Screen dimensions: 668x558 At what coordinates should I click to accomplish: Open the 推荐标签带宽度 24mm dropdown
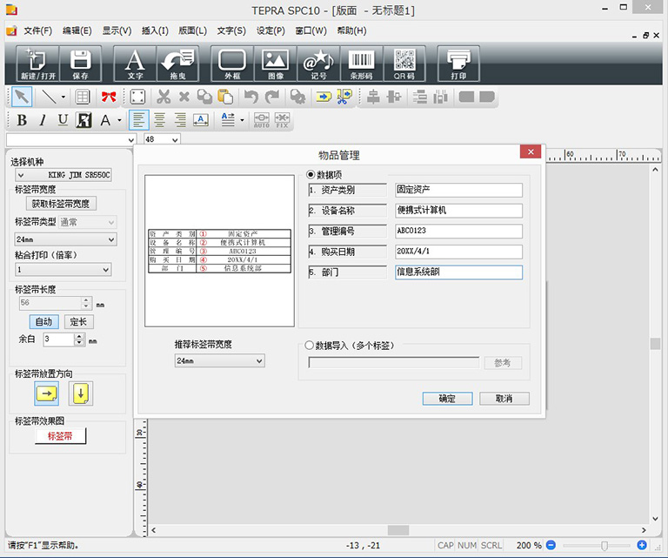pos(219,360)
